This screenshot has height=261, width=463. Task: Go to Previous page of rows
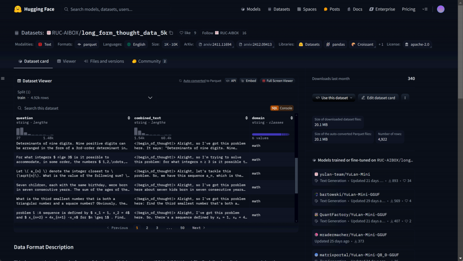coord(117,228)
